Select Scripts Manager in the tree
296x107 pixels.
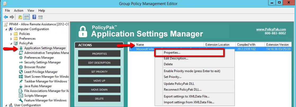point(35,96)
